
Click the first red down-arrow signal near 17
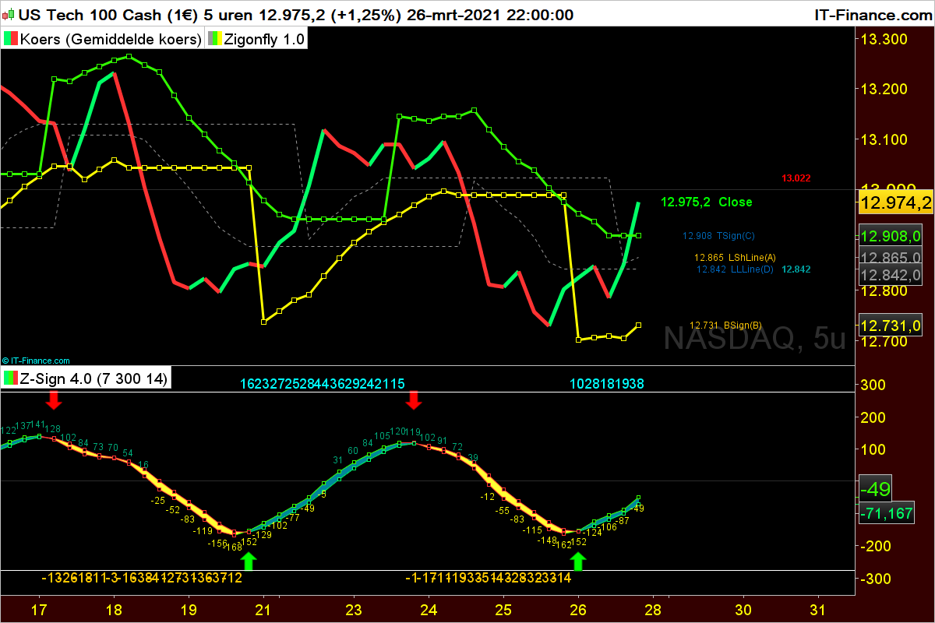tap(53, 400)
